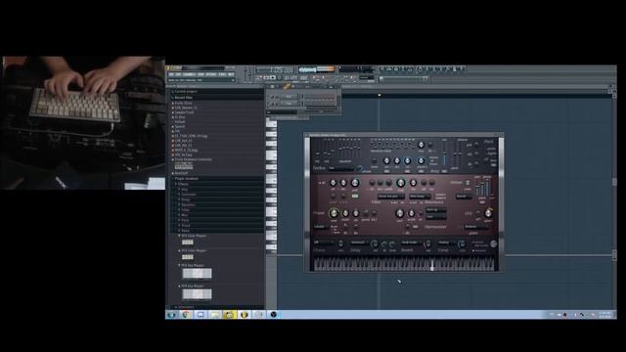
Task: Expand the Generators folder in browser
Action: [x=185, y=307]
